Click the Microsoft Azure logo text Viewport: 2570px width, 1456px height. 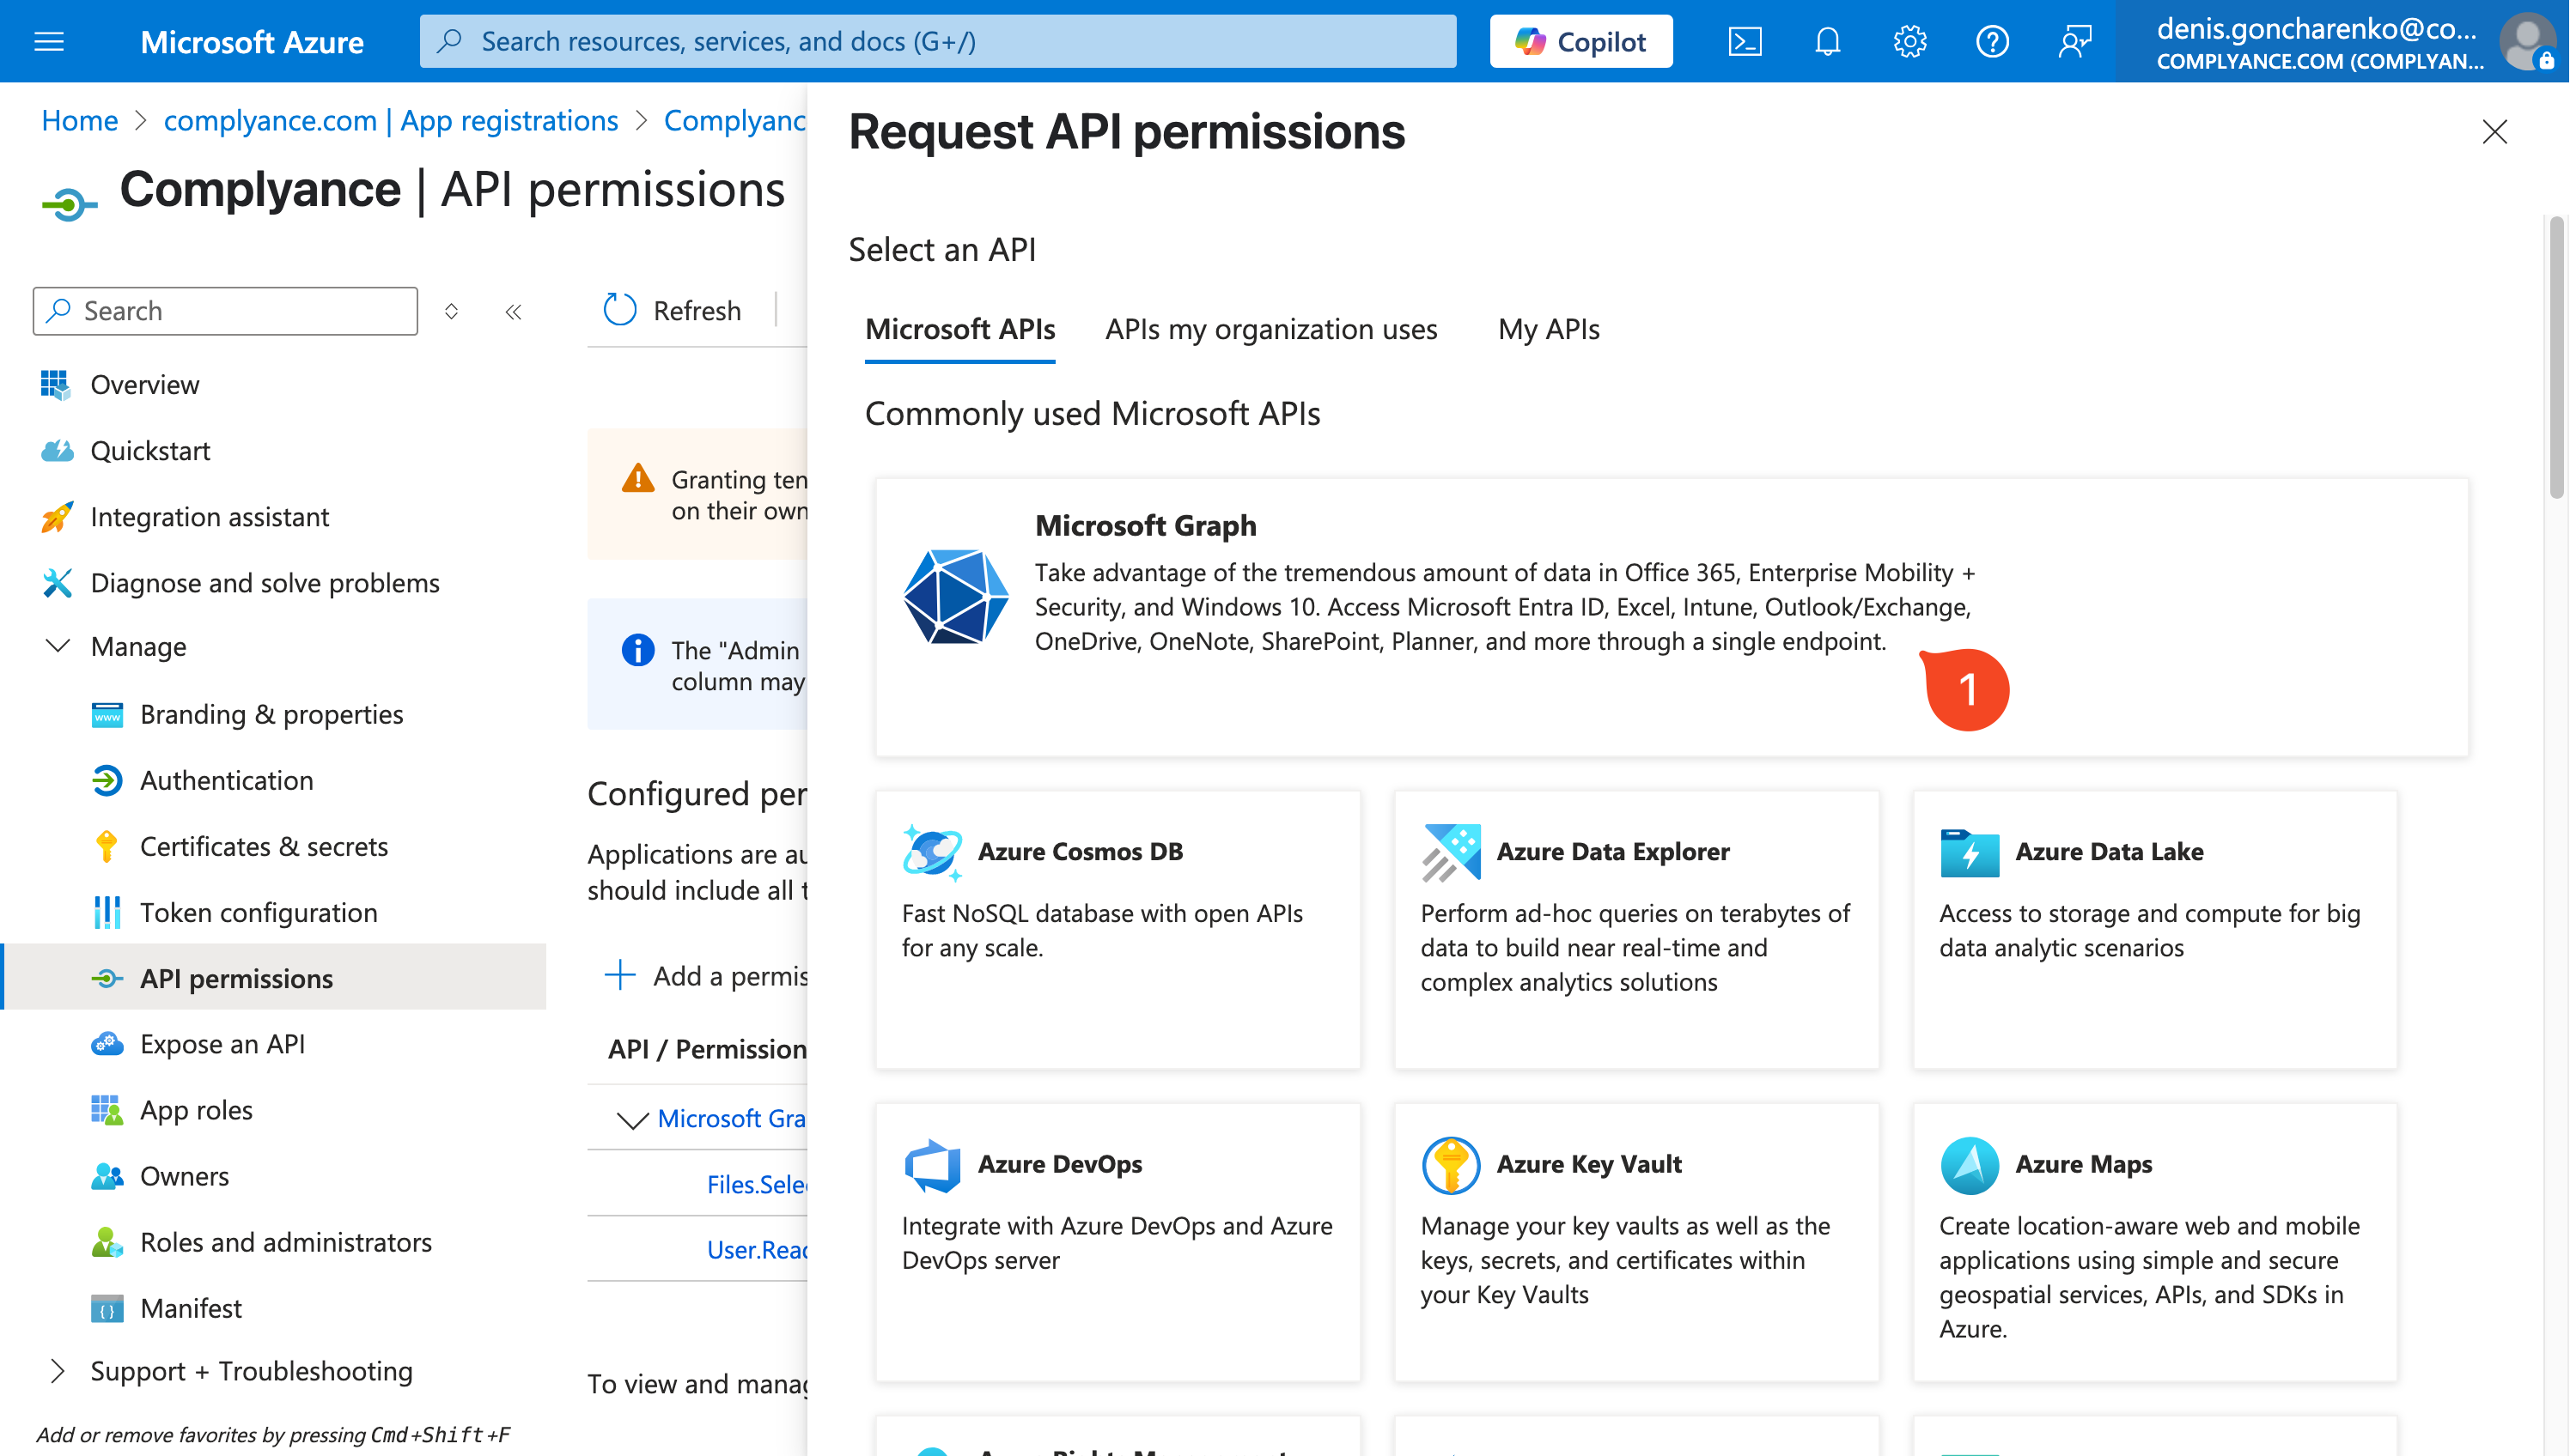[251, 41]
